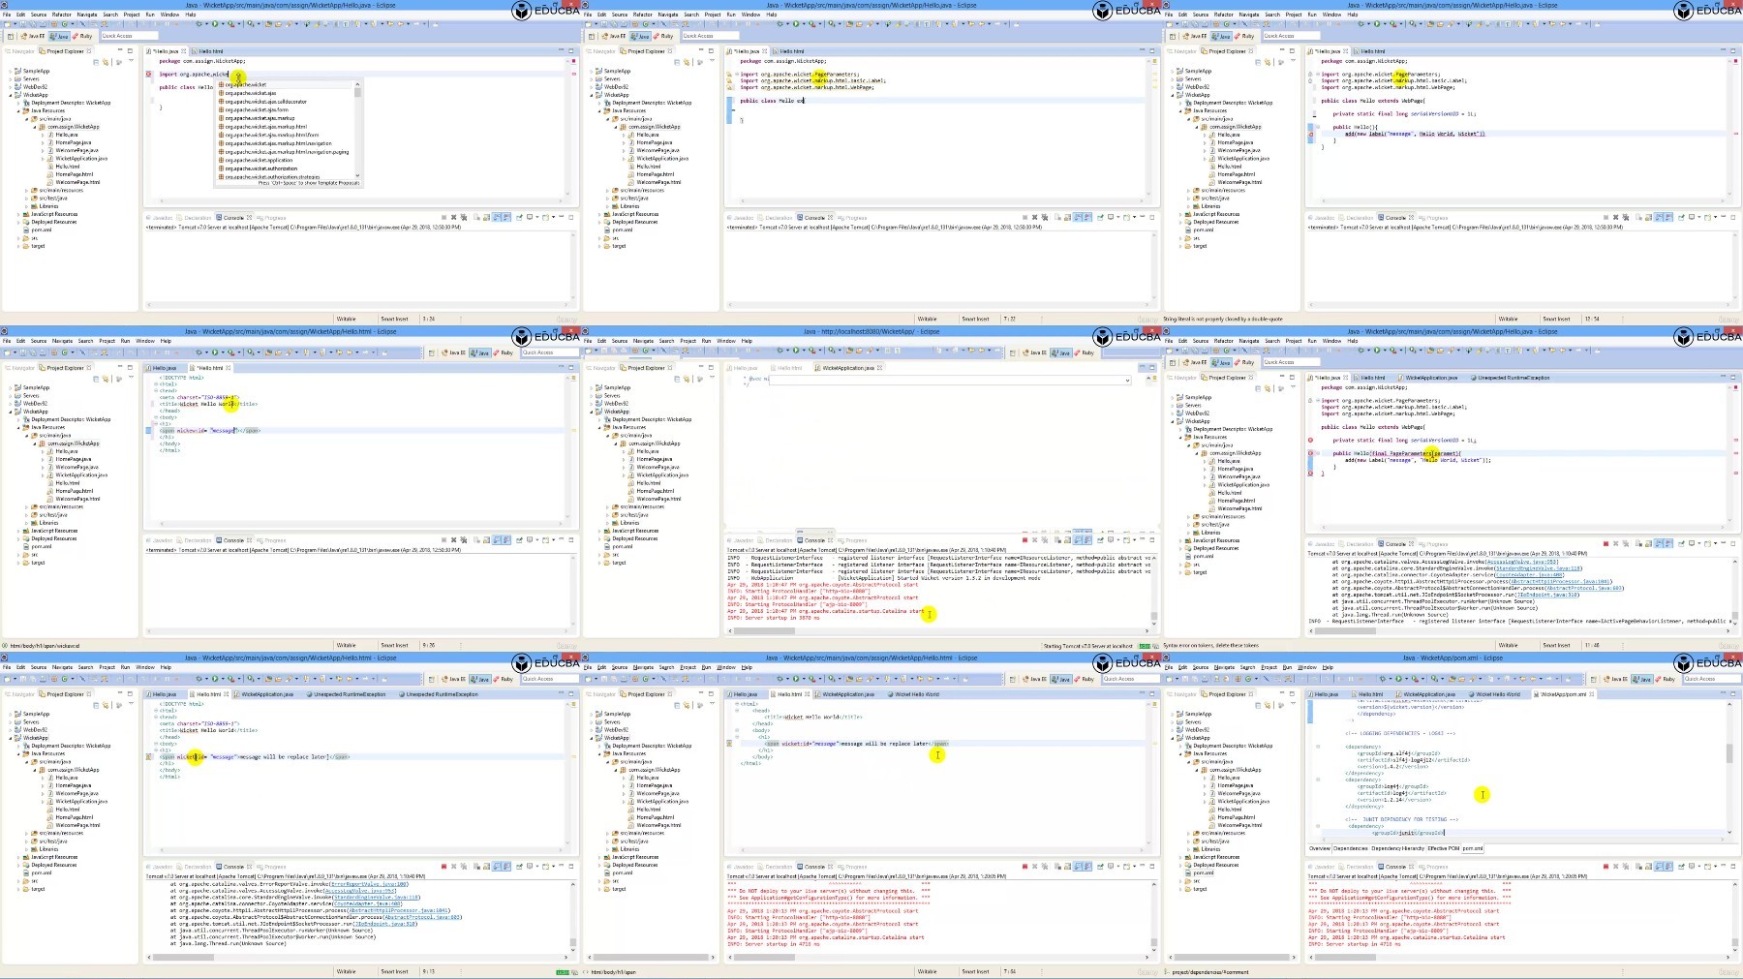Toggle Scroll Lock in the localhost:8080 window console
Image resolution: width=1743 pixels, height=979 pixels.
pos(1067,542)
